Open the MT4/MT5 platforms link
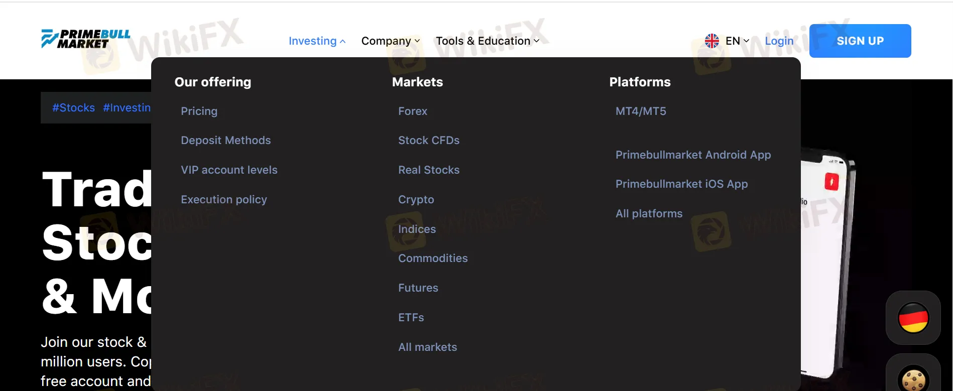This screenshot has height=391, width=953. tap(641, 111)
